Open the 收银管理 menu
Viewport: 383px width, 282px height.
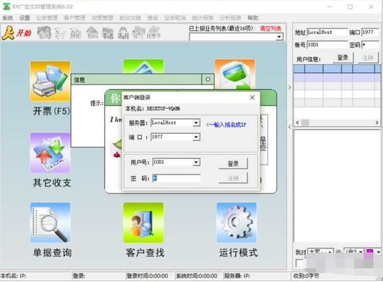tap(102, 18)
